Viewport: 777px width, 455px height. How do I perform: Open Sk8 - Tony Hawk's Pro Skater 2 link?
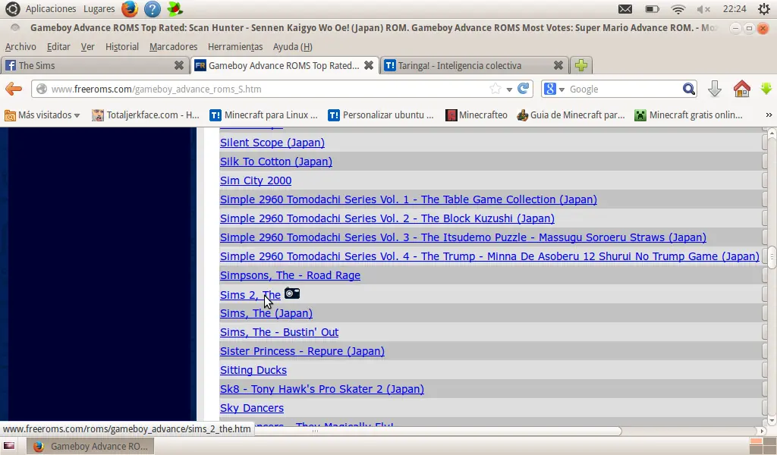click(322, 389)
